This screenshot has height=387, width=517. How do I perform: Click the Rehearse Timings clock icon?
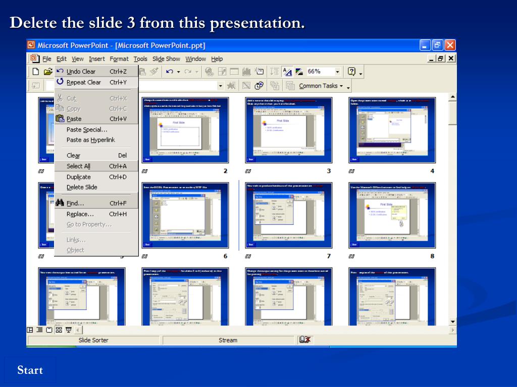tap(259, 86)
